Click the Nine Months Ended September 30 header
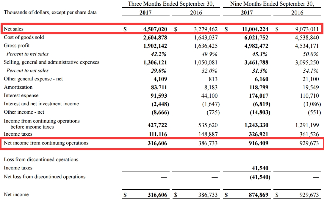Screen dimensions: 324x203 (x=272, y=4)
